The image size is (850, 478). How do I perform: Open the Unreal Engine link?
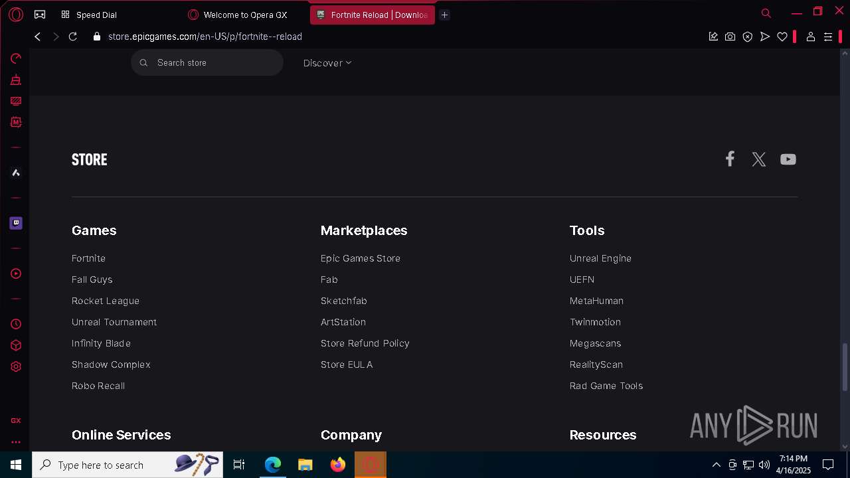(x=600, y=258)
